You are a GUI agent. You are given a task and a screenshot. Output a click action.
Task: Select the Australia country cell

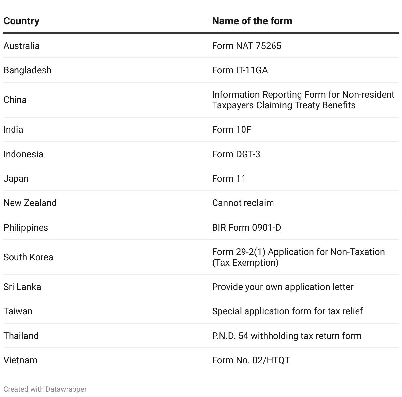(x=21, y=46)
